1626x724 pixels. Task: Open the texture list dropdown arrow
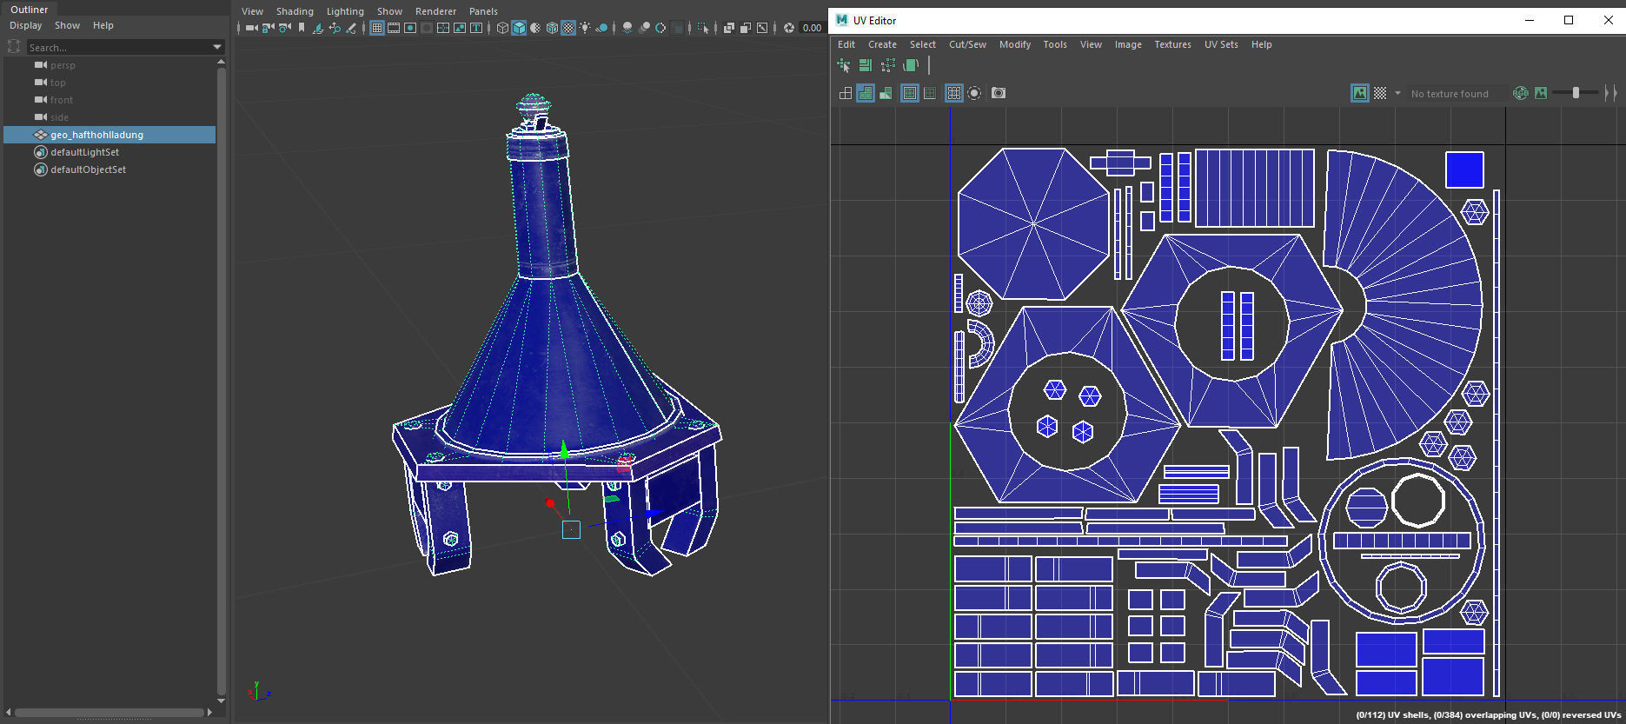(1397, 93)
